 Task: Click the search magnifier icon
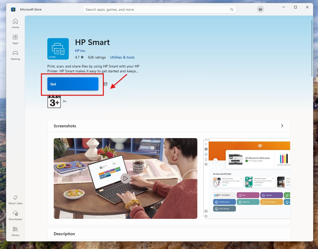click(x=232, y=9)
